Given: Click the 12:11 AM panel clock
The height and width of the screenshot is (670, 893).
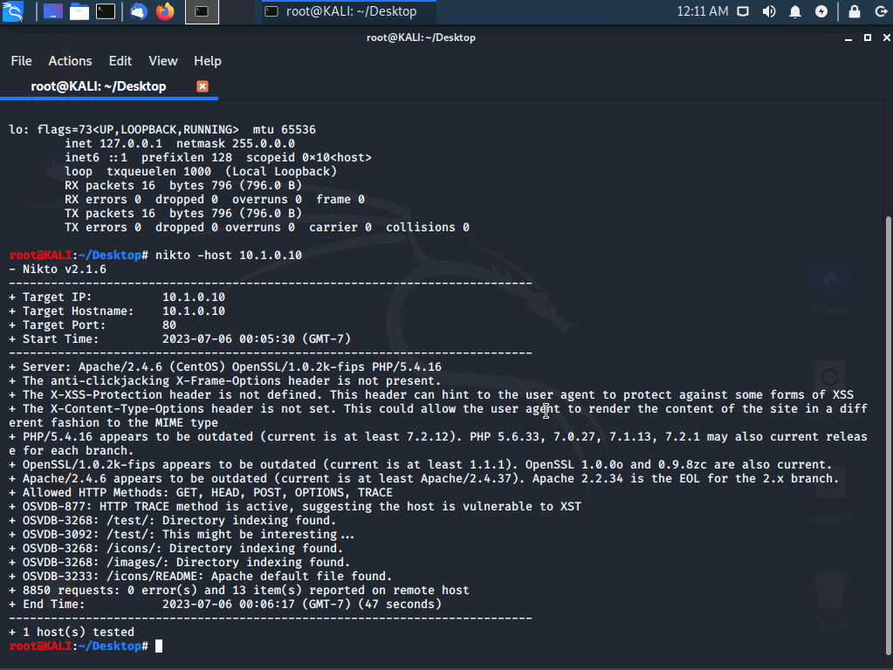Looking at the screenshot, I should click(702, 11).
